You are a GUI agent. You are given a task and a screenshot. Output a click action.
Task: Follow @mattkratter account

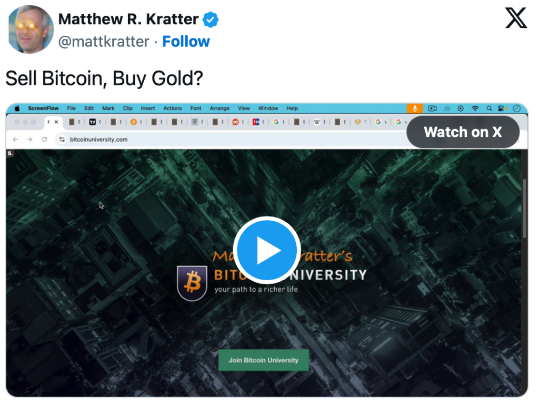(x=186, y=42)
